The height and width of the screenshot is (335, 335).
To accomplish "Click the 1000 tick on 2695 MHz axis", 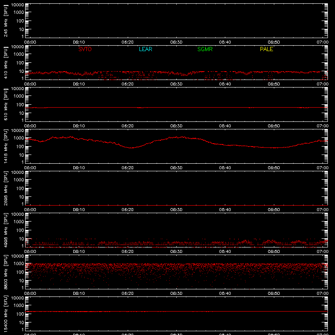I will click(19, 180).
